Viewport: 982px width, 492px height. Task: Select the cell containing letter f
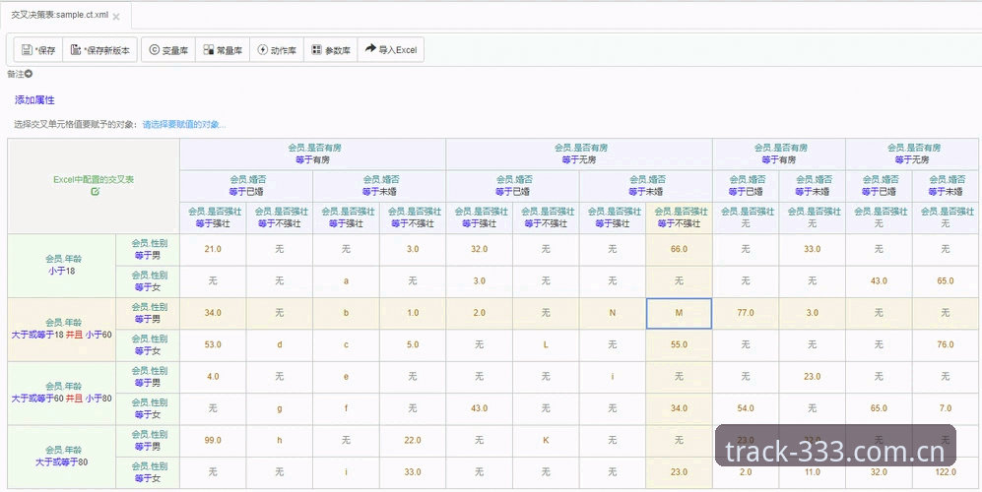(346, 408)
